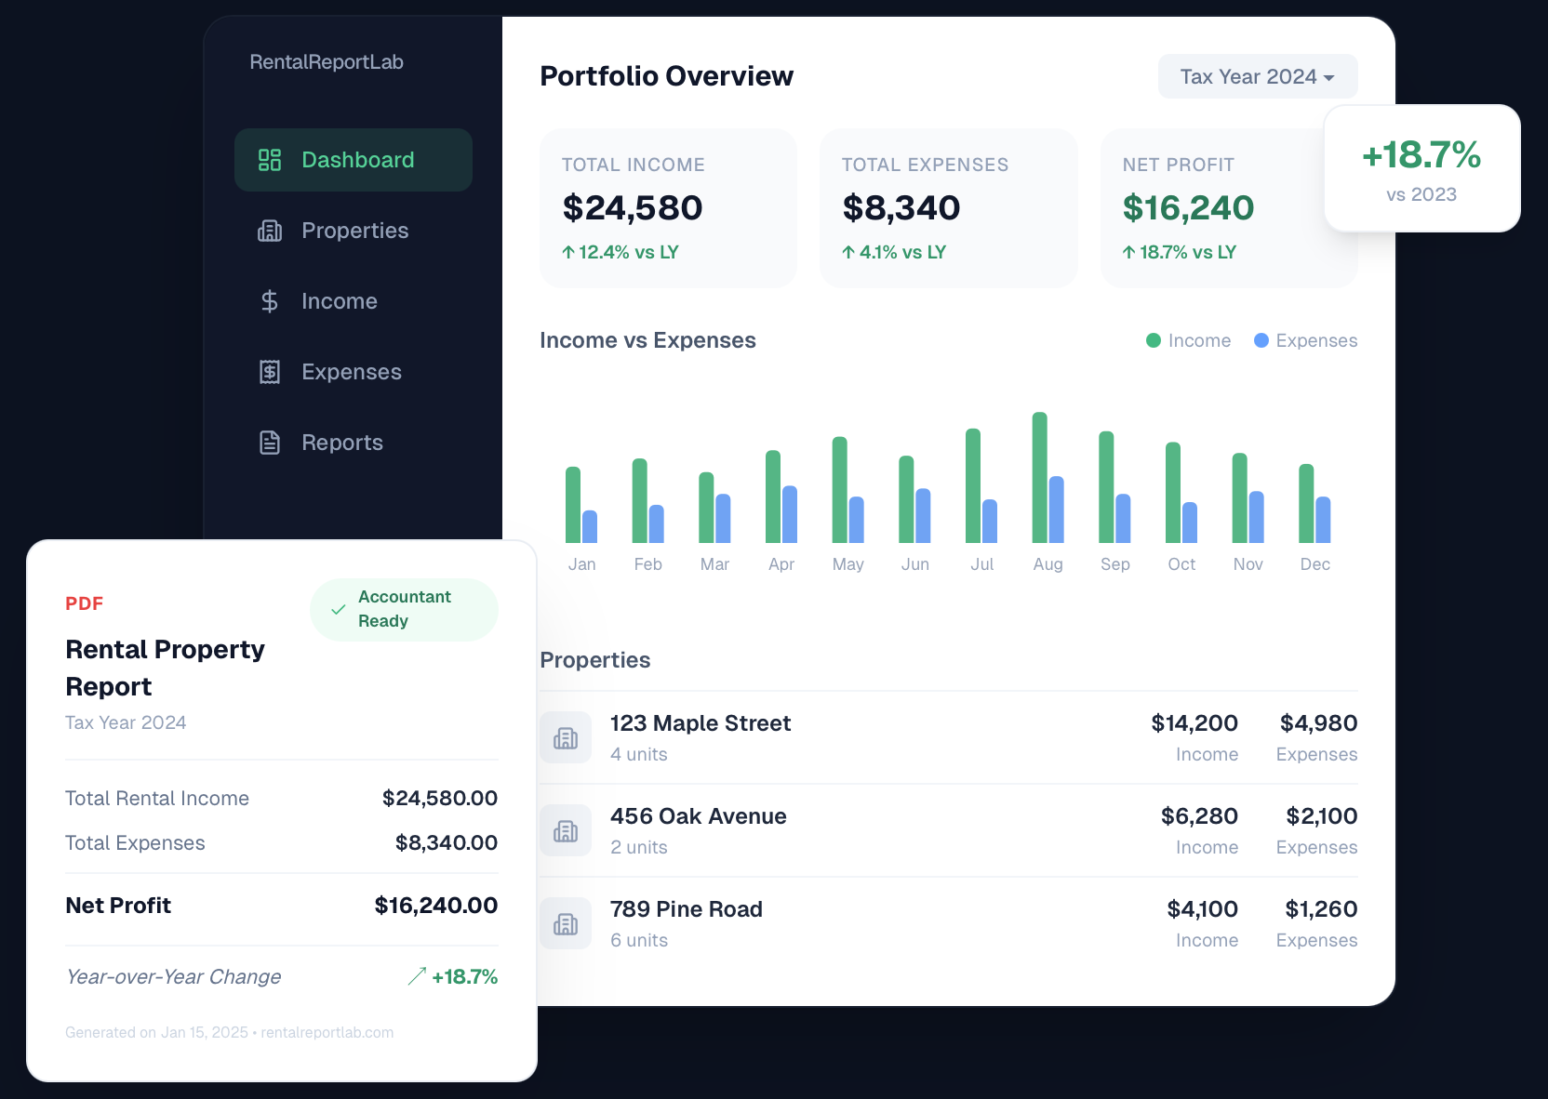1548x1099 pixels.
Task: Click the Expenses receipt icon in sidebar
Action: tap(270, 372)
